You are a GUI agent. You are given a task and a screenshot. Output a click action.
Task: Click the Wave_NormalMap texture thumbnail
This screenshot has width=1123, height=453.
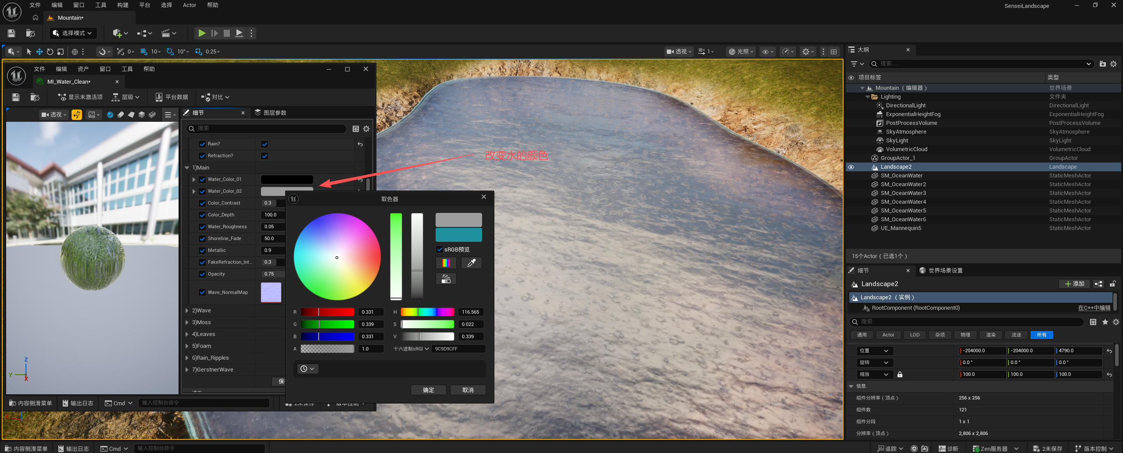tap(271, 292)
